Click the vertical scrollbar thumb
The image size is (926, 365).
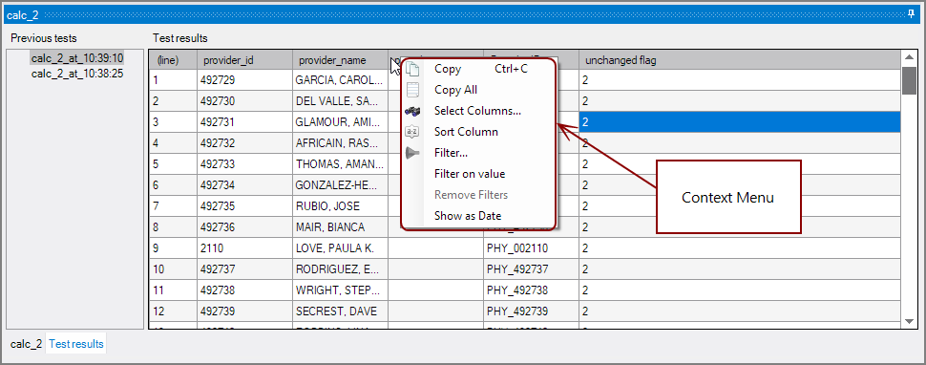(x=910, y=80)
